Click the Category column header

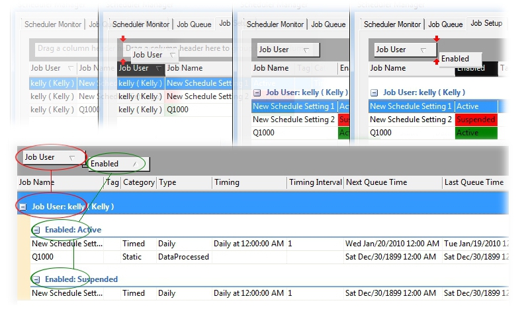coord(138,182)
